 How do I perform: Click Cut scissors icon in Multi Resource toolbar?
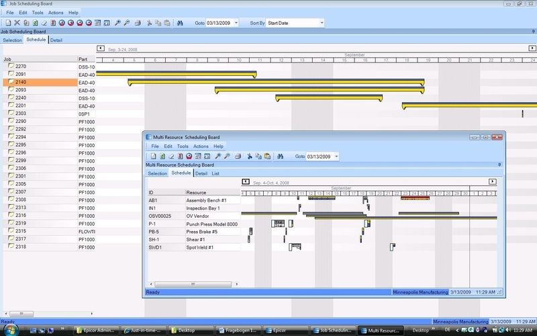pyautogui.click(x=249, y=156)
